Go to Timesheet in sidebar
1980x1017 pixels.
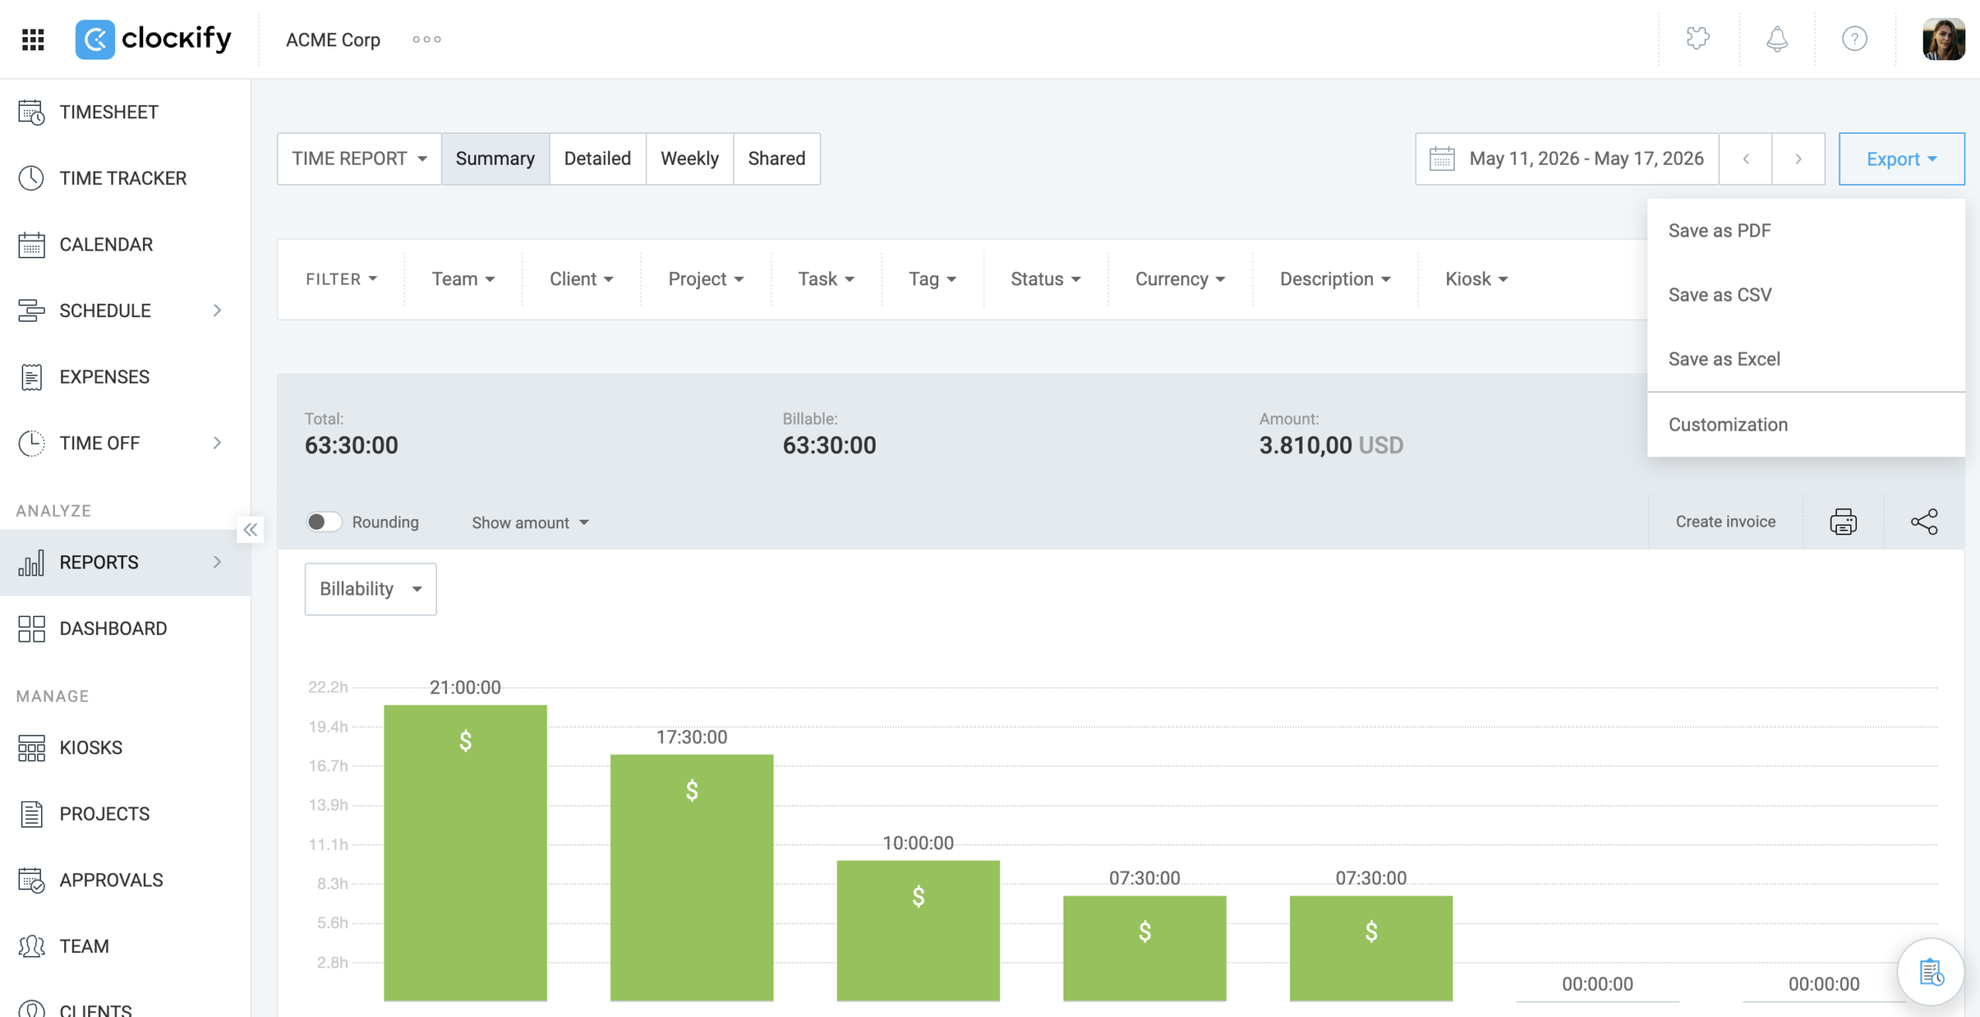(x=125, y=112)
